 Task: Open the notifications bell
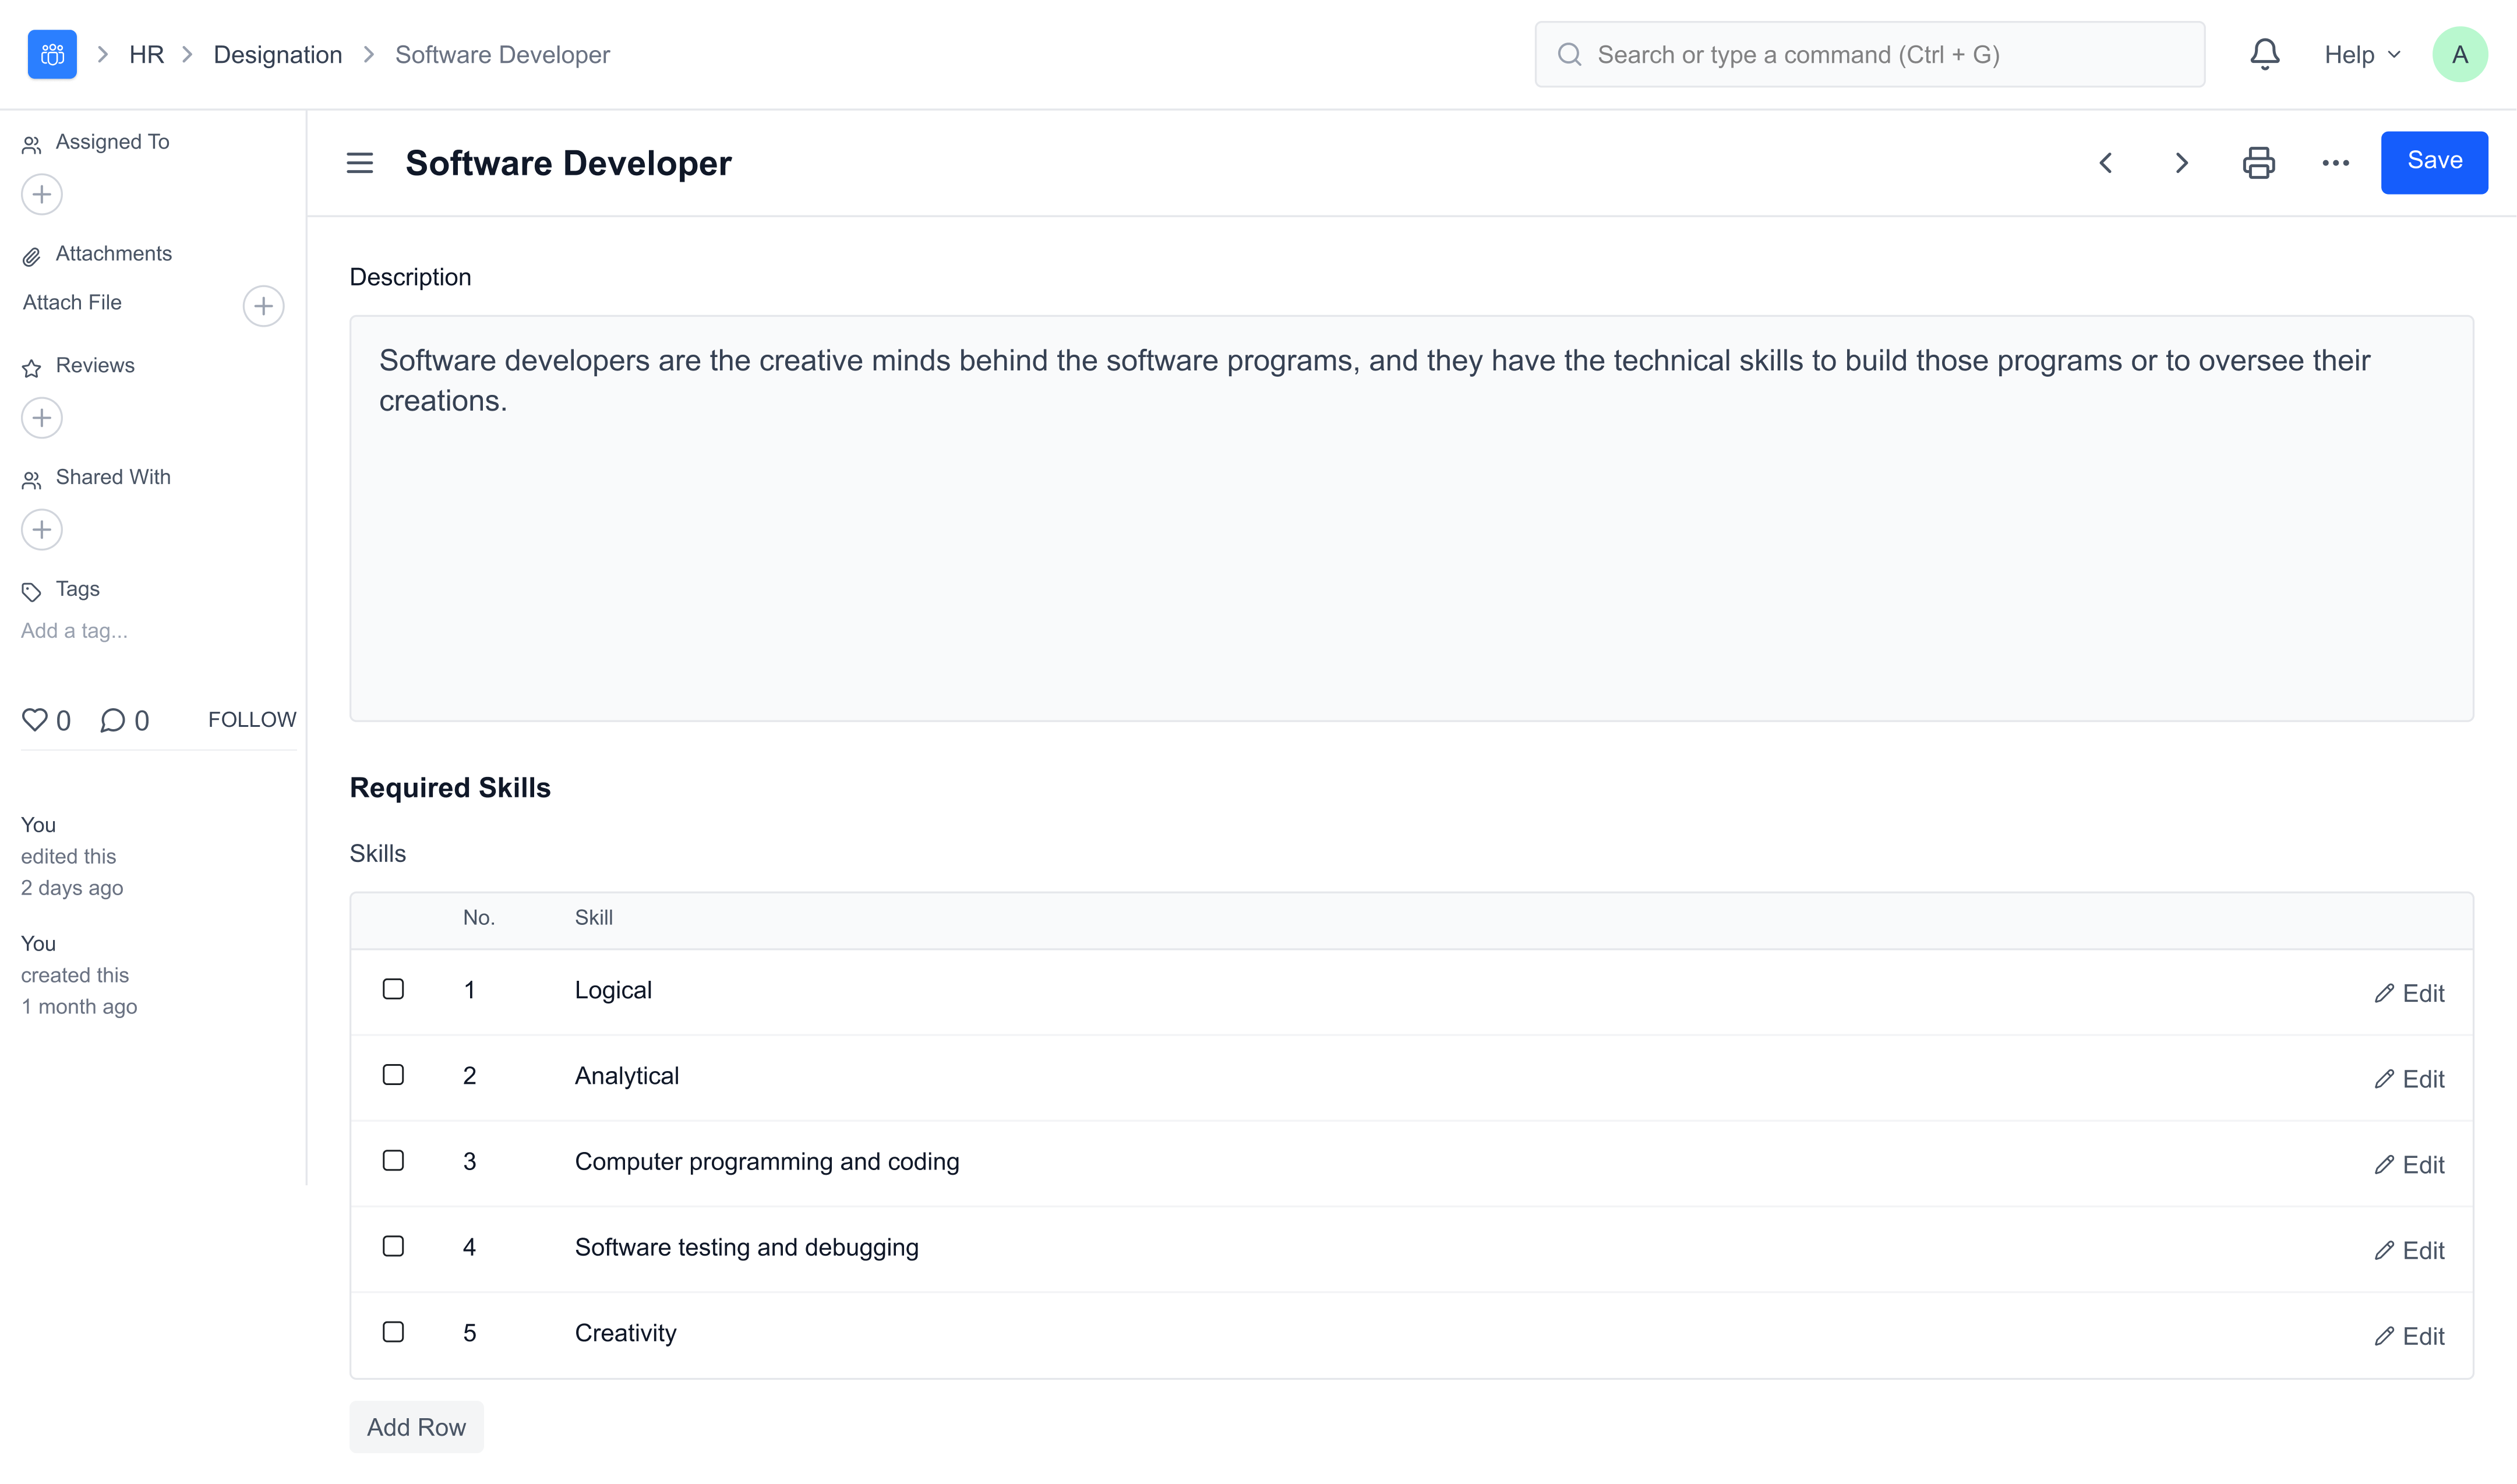[2264, 54]
